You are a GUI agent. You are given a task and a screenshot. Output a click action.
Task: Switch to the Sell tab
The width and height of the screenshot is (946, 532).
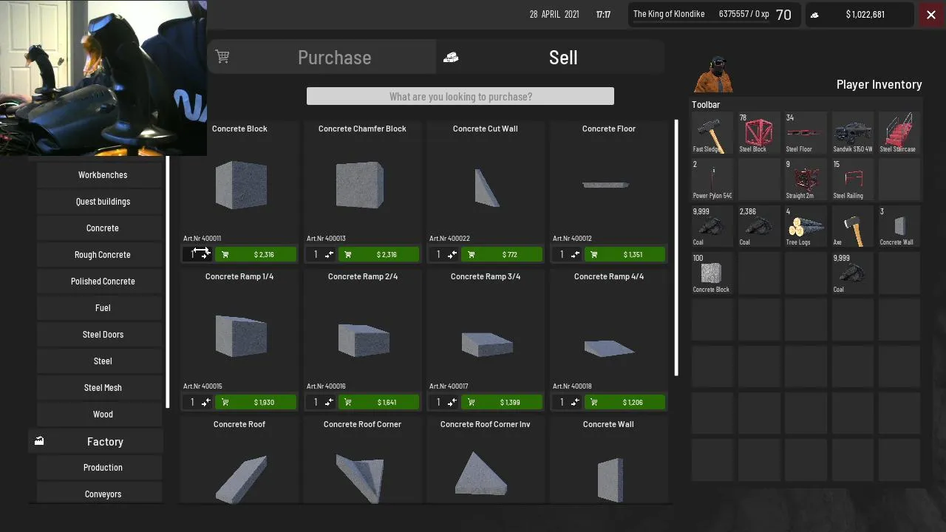550,57
